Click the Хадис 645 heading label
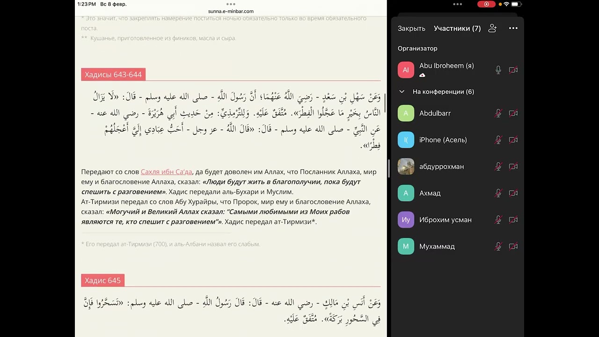The height and width of the screenshot is (337, 599). pyautogui.click(x=102, y=280)
